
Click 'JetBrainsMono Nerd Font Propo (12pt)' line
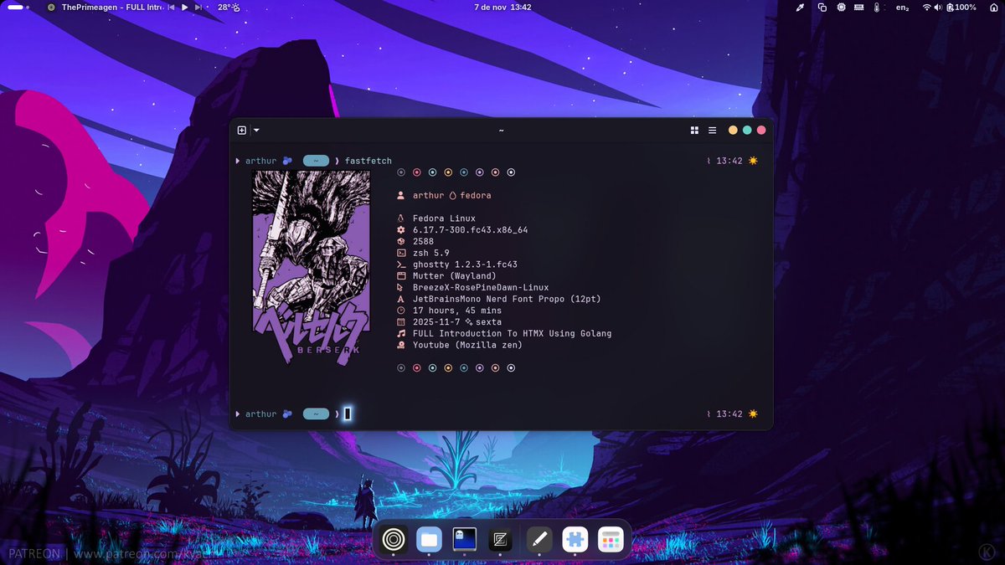(x=507, y=299)
